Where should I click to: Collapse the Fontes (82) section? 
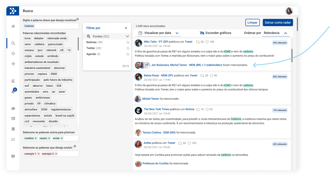click(127, 36)
